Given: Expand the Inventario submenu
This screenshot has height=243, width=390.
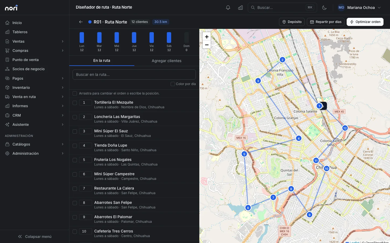Looking at the screenshot, I should (35, 87).
